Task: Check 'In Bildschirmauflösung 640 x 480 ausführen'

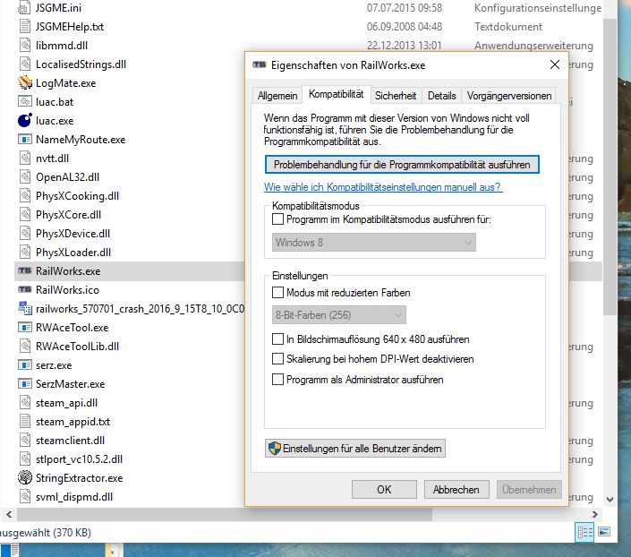Action: click(x=277, y=339)
